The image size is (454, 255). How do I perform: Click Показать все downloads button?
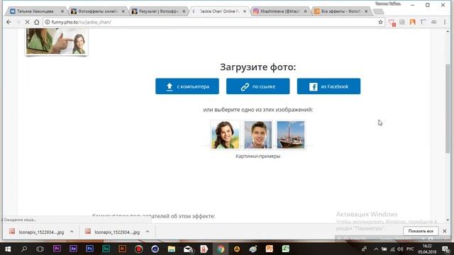tap(421, 231)
